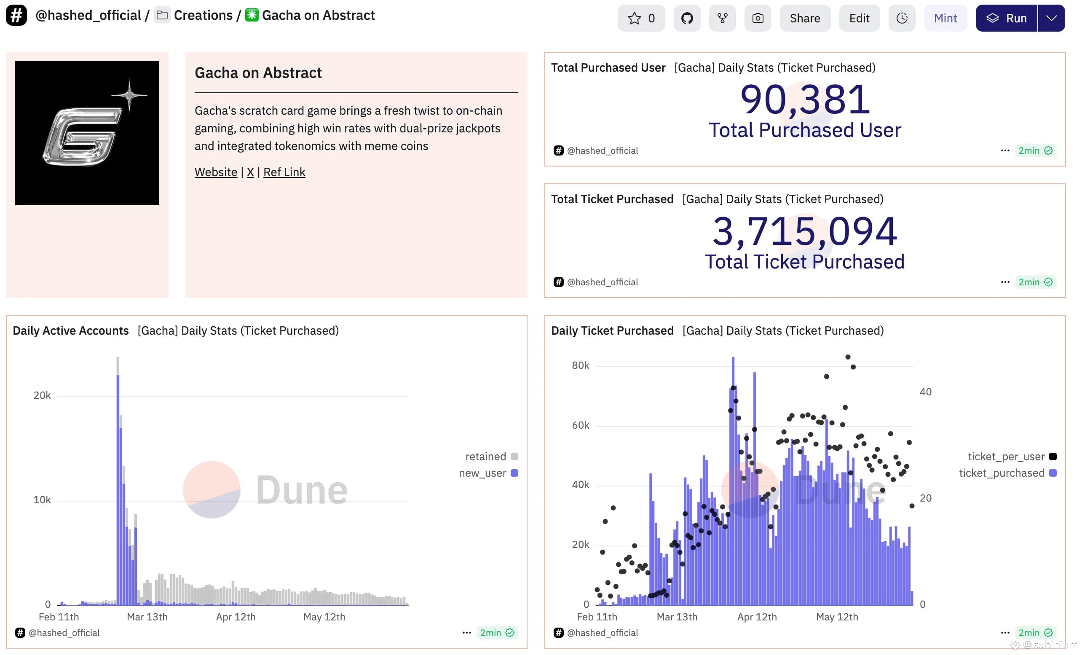Toggle new_user series in legend
The width and height of the screenshot is (1082, 655).
tap(488, 473)
